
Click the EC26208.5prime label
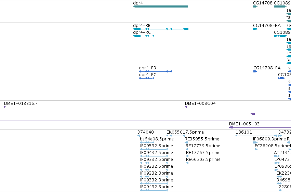coord(272,146)
